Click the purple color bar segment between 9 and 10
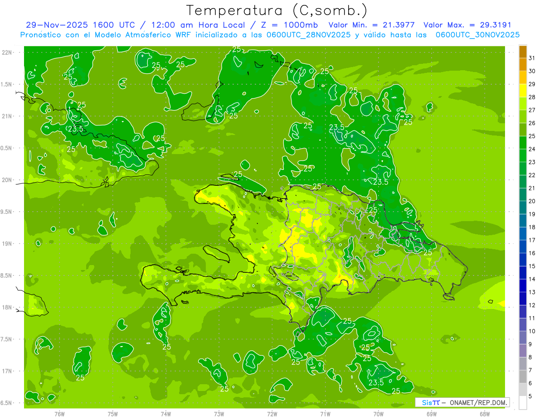The height and width of the screenshot is (420, 544). (523, 338)
